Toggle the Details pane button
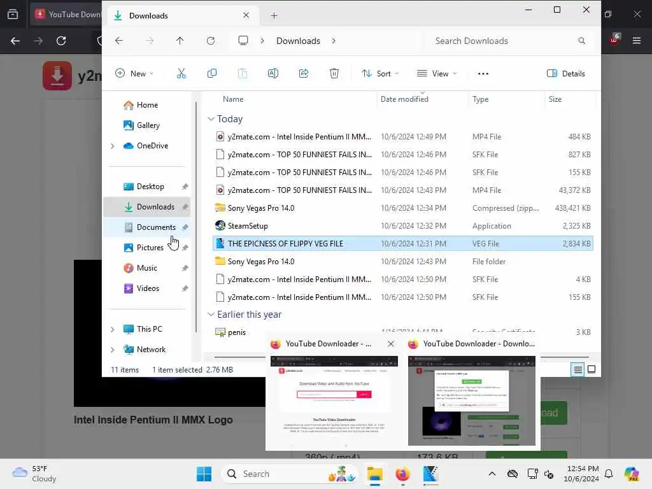 tap(565, 74)
